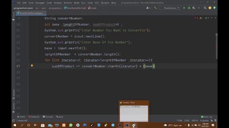This screenshot has width=229, height=128.
Task: Open the Refactor menu
Action: pos(68,3)
